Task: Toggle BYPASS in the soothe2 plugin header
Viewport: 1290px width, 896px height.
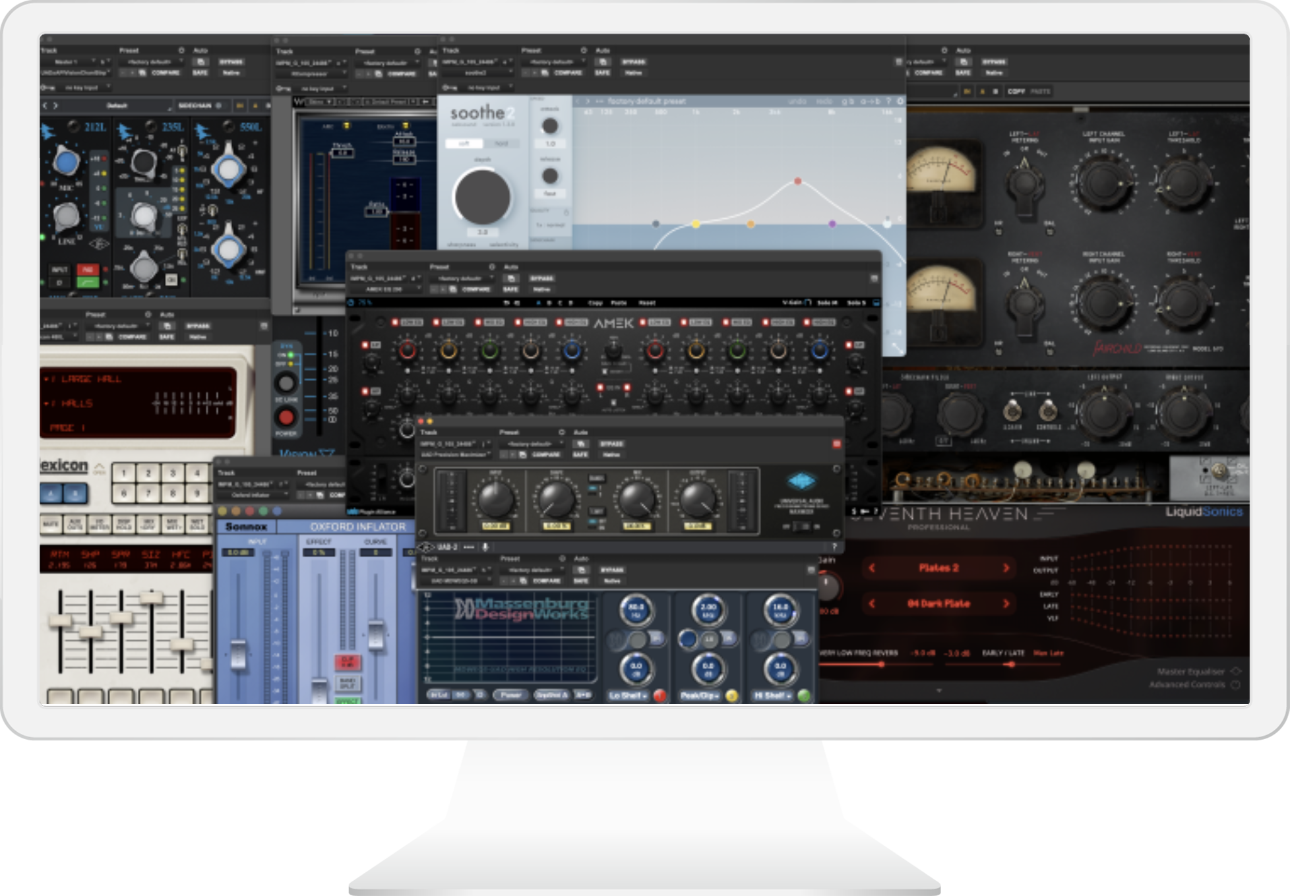Action: click(x=633, y=62)
